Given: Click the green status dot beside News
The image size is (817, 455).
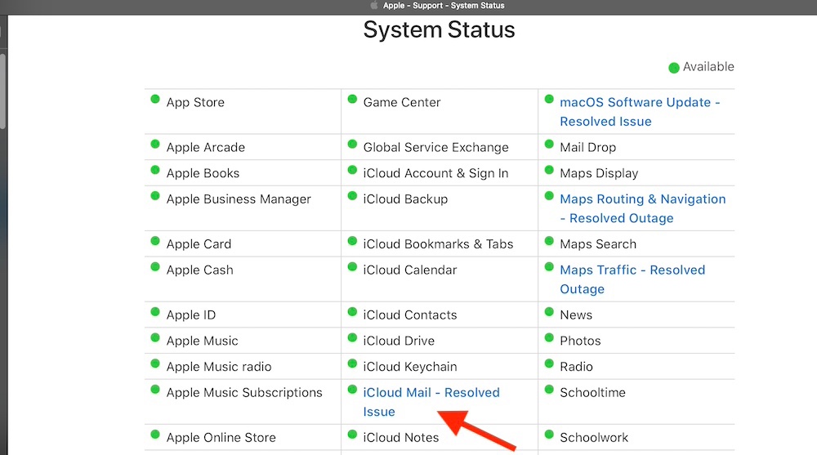Looking at the screenshot, I should click(x=549, y=312).
